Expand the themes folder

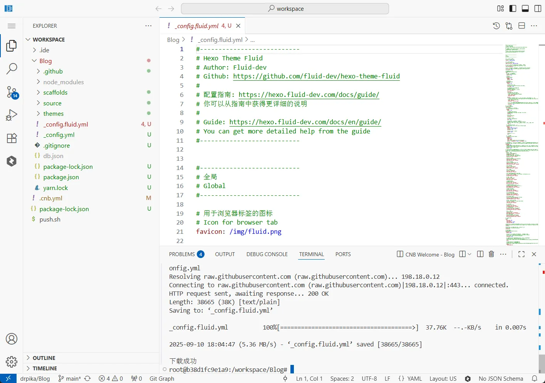[x=54, y=113]
